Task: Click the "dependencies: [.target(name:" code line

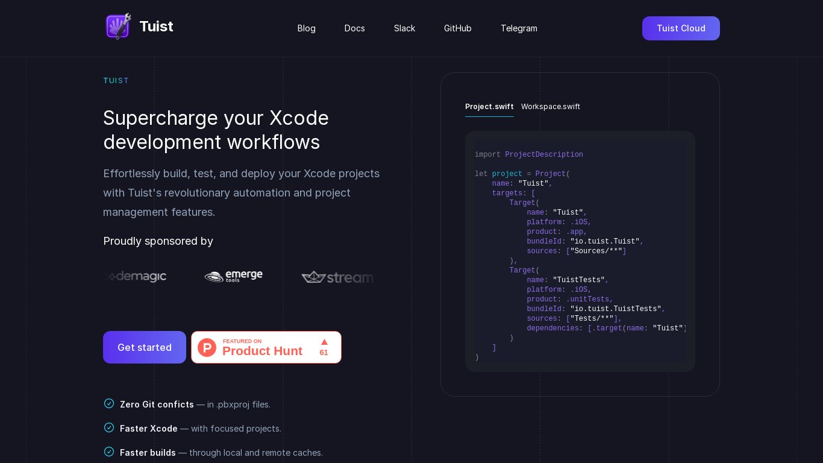Action: (x=607, y=329)
